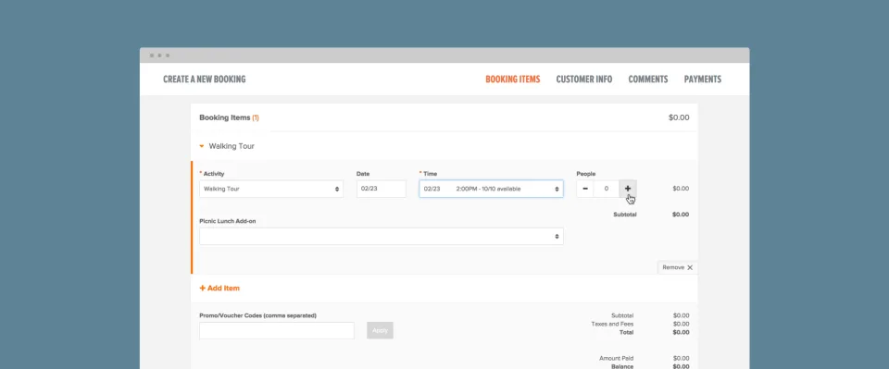Viewport: 889px width, 369px height.
Task: Click the Booking Items (1) header
Action: (x=229, y=117)
